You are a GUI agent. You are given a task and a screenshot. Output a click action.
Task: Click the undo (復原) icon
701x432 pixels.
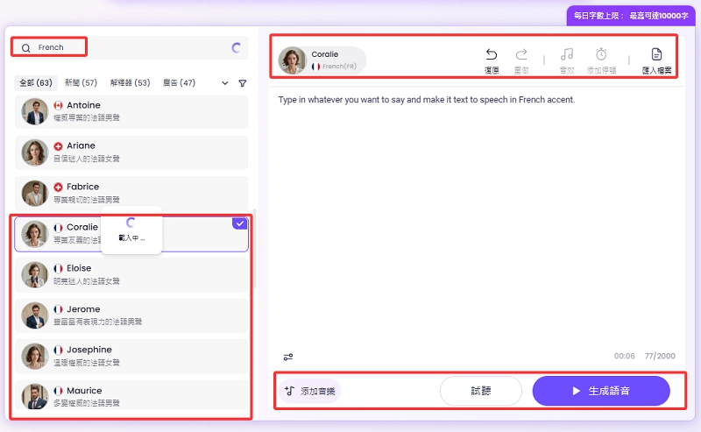coord(492,54)
